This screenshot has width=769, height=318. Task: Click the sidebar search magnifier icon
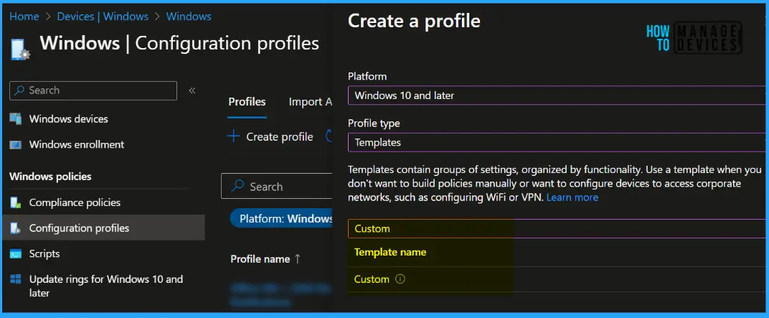(19, 90)
